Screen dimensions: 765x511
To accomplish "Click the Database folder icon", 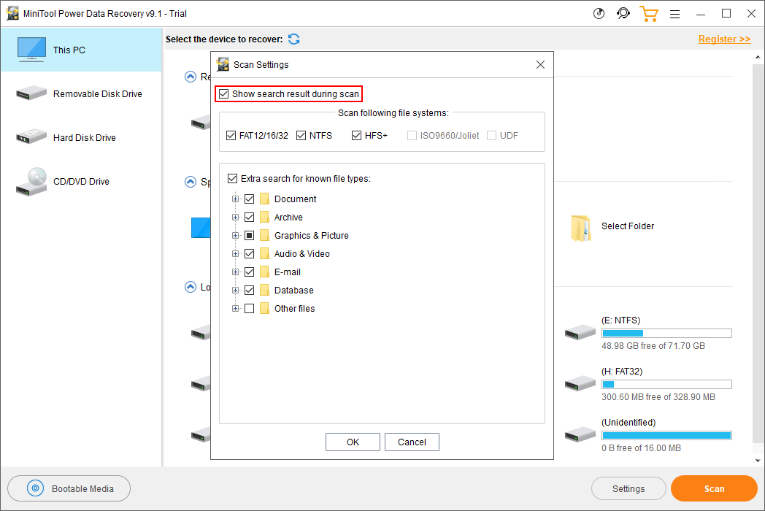I will 264,290.
